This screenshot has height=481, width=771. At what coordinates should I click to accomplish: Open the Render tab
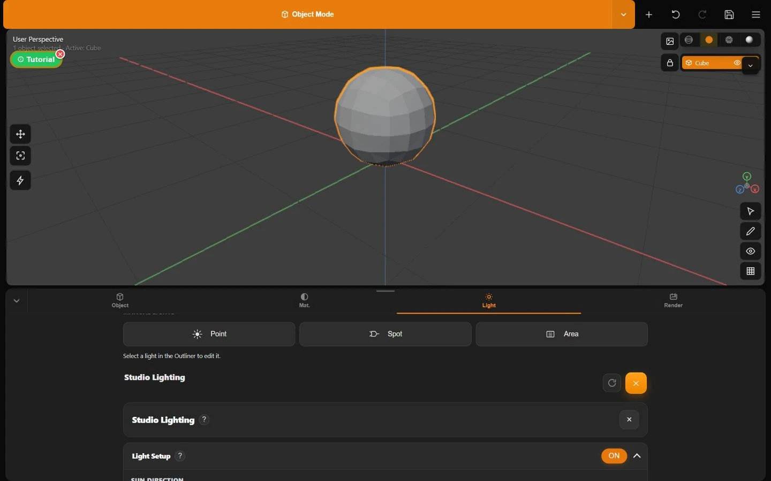673,300
